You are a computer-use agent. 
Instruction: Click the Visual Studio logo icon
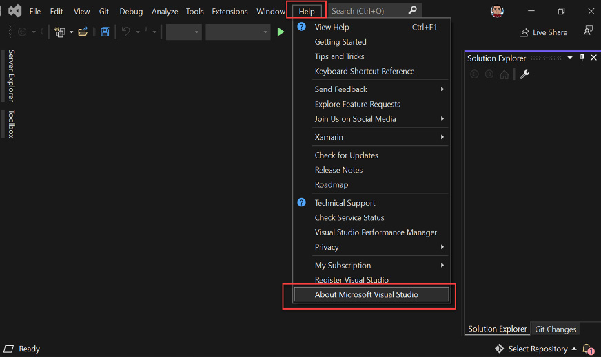pos(15,11)
